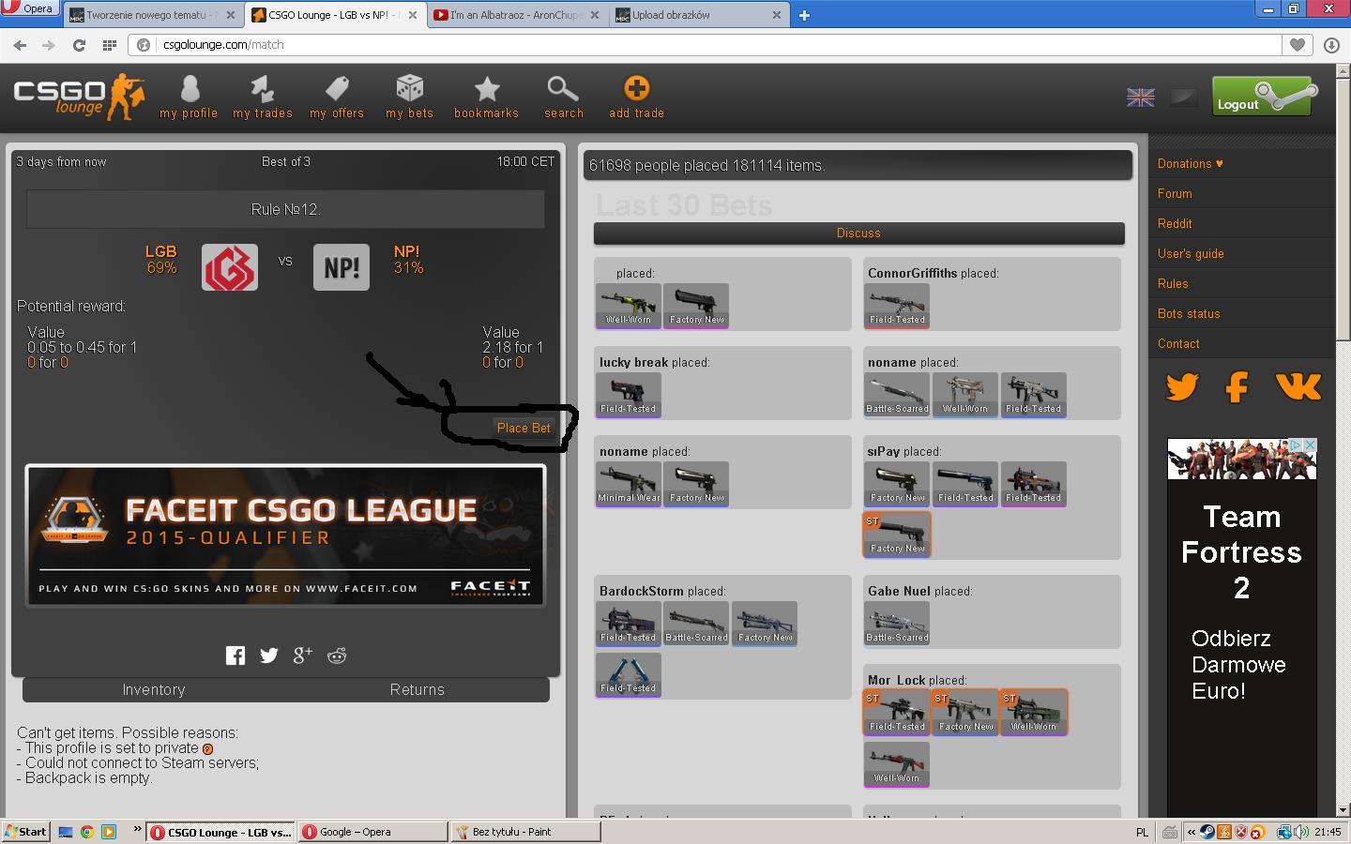The image size is (1351, 844).
Task: Click the heart bookmark icon in address bar
Action: 1298,45
